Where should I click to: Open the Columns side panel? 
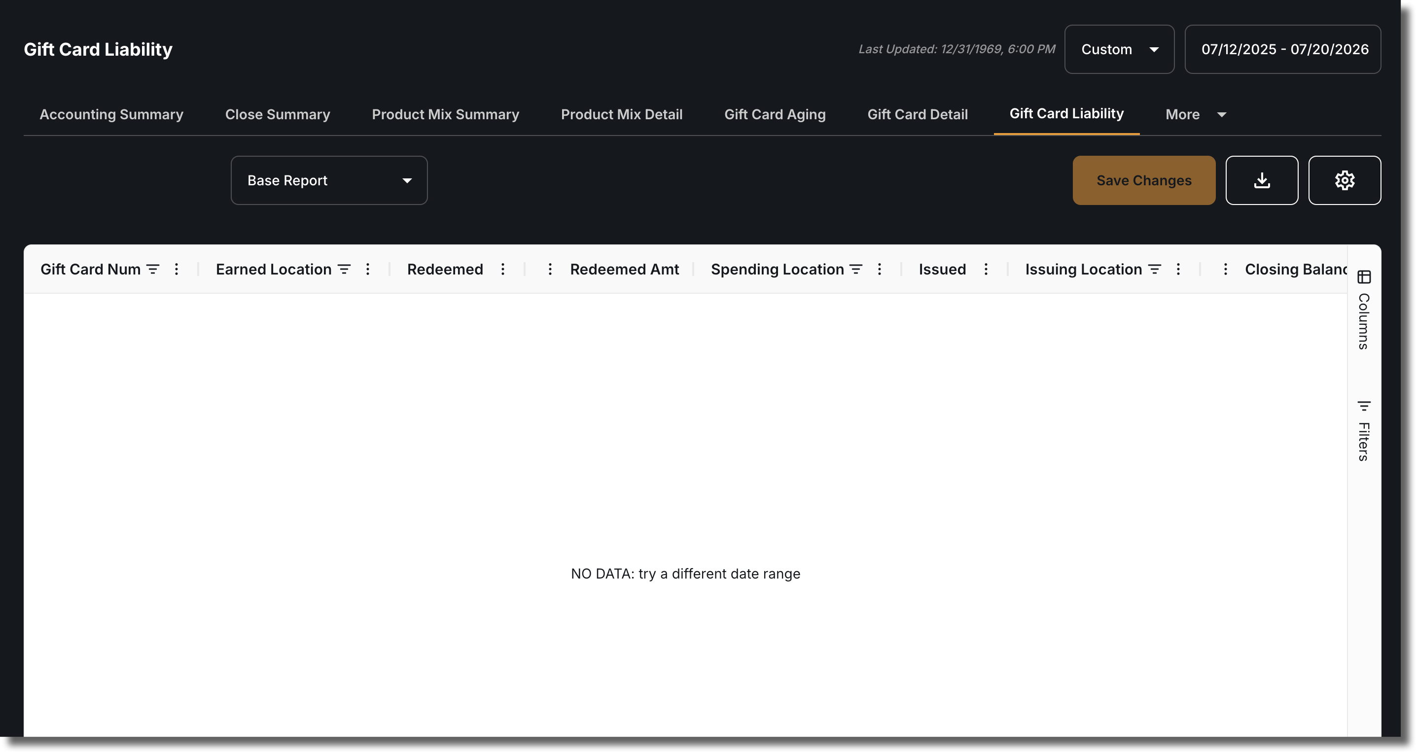(1364, 310)
